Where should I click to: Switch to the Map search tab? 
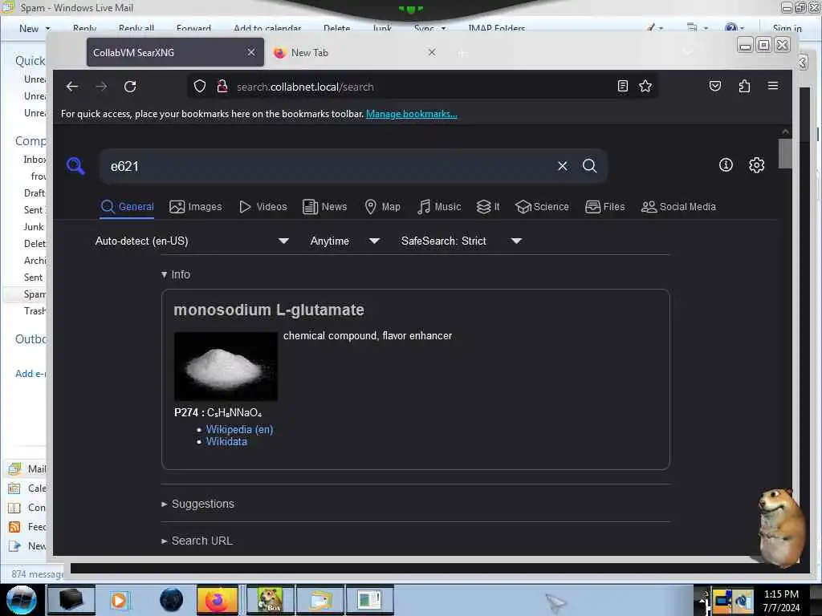(x=382, y=207)
